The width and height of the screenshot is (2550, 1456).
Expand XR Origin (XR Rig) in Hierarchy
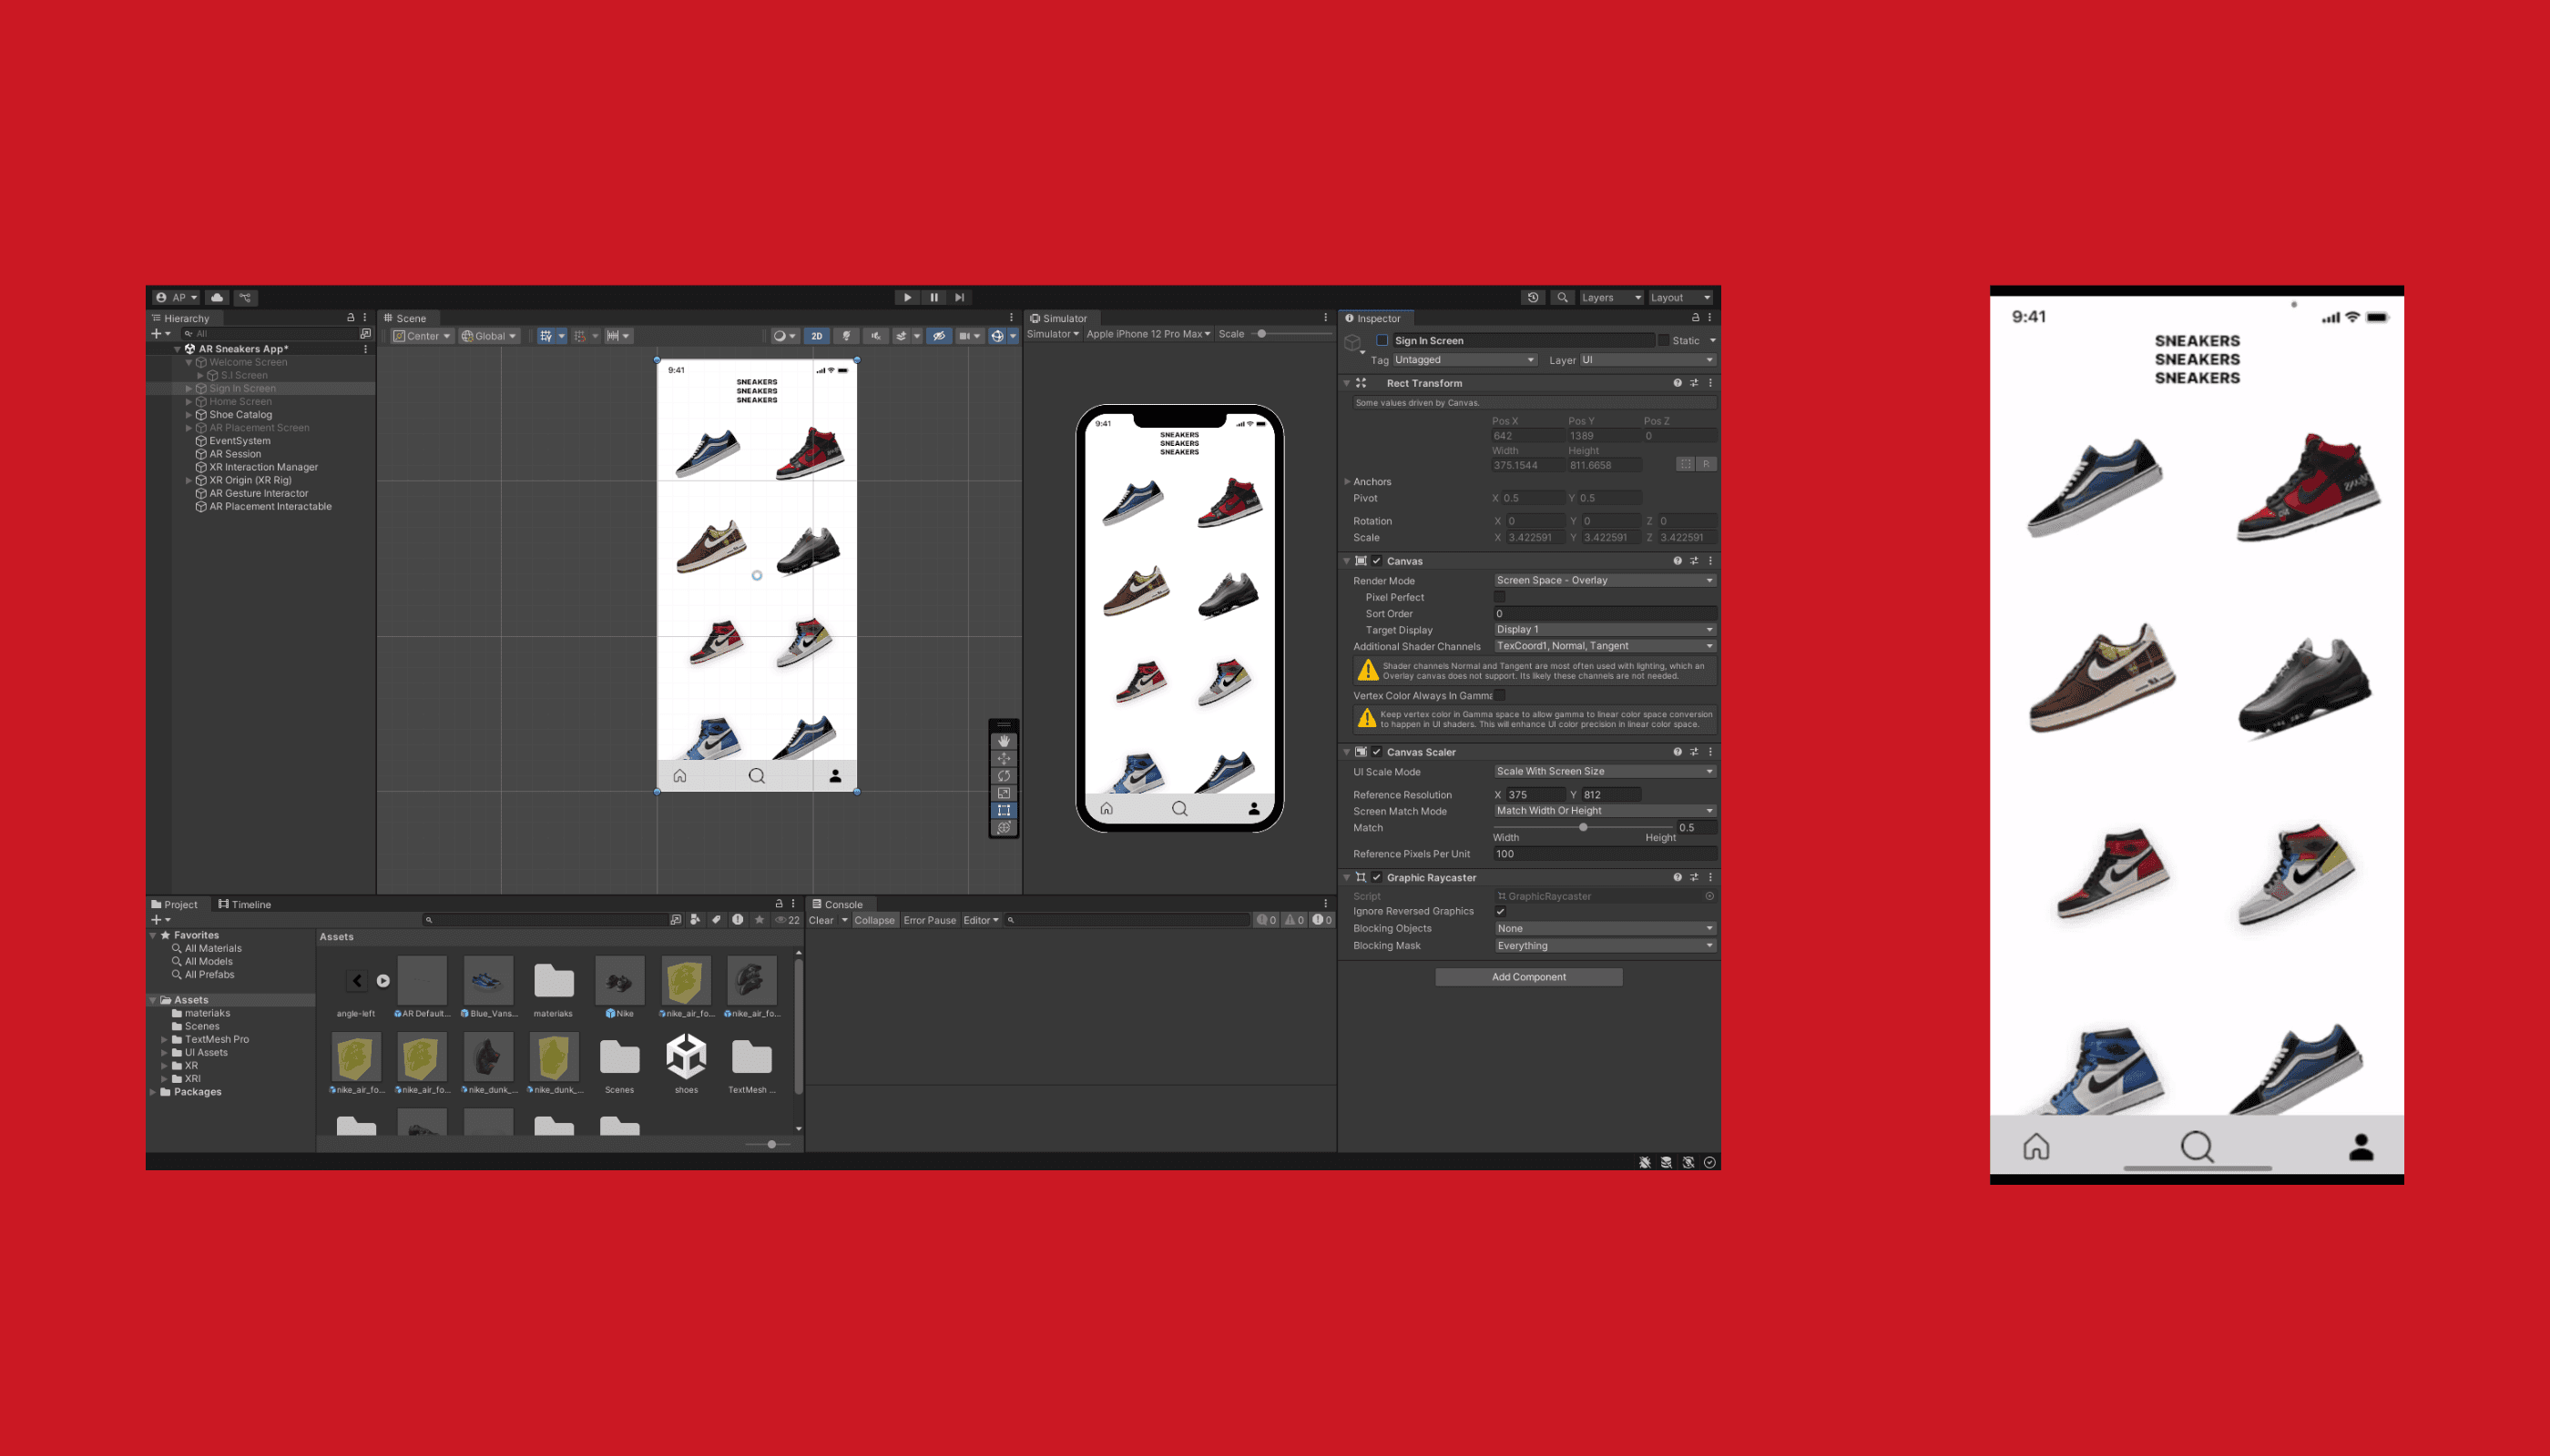point(189,481)
